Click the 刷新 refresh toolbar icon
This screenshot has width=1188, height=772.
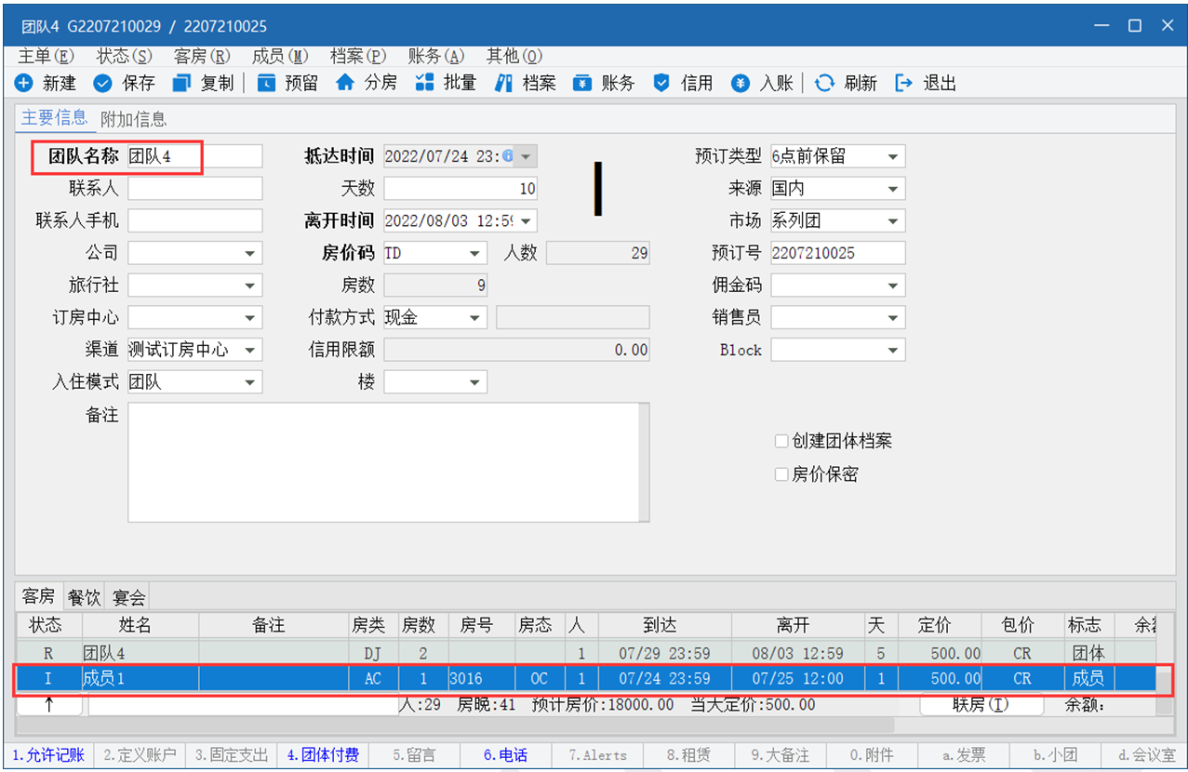824,83
